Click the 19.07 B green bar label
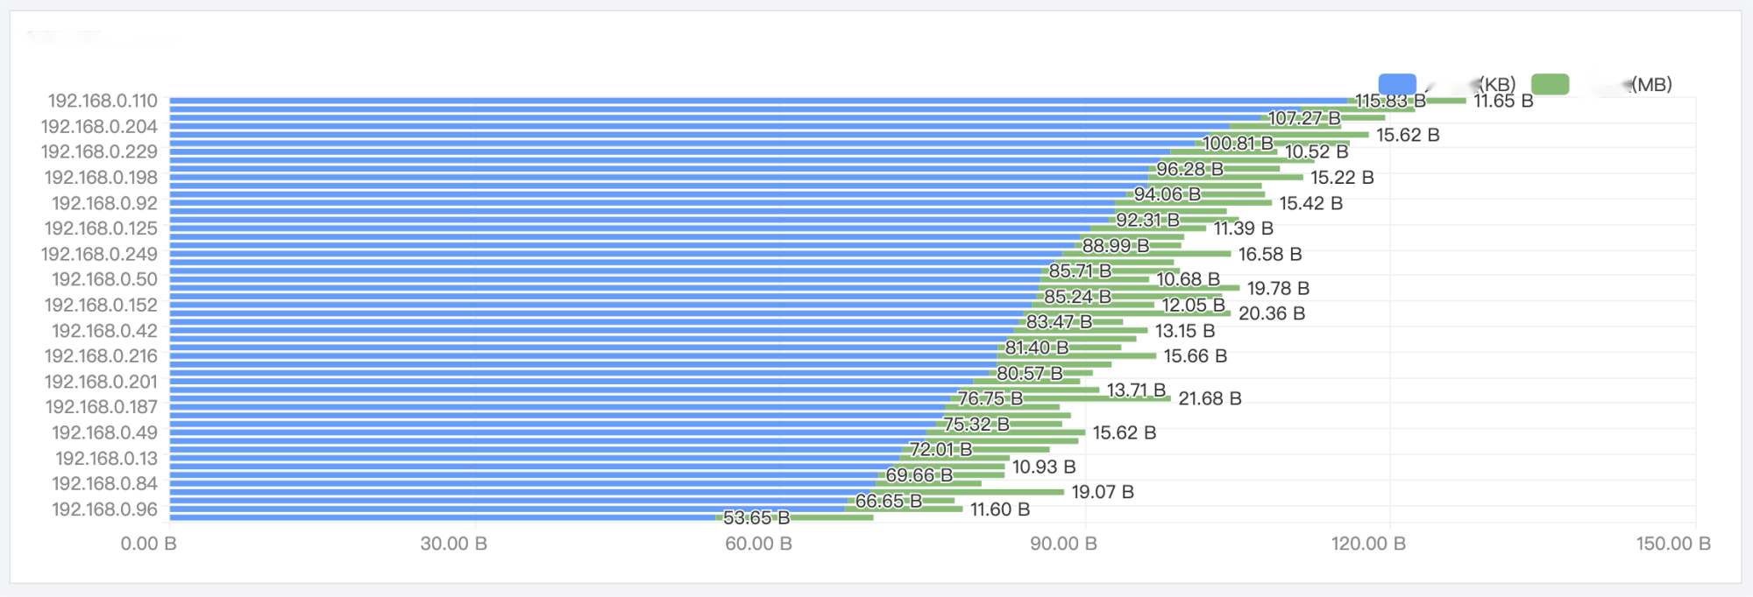The height and width of the screenshot is (597, 1753). pos(1103,492)
